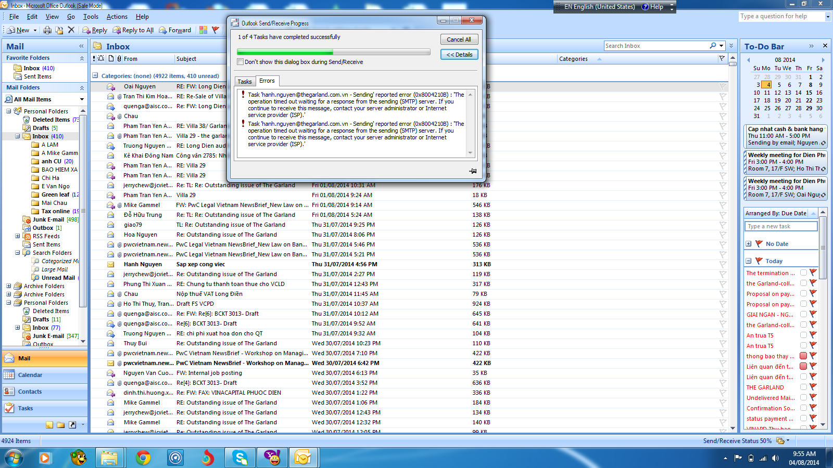Switch to Contacts in navigation pane
833x468 pixels.
pos(45,392)
